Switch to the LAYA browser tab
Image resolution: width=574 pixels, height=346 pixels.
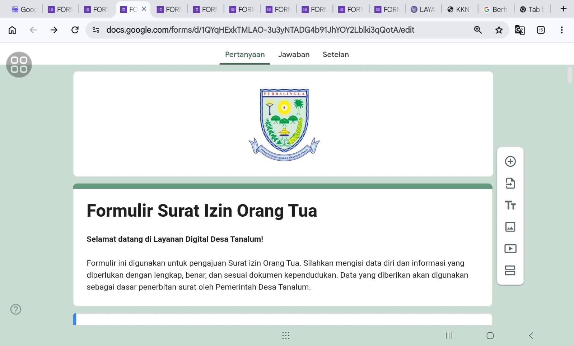point(424,9)
